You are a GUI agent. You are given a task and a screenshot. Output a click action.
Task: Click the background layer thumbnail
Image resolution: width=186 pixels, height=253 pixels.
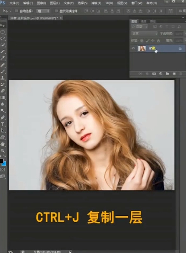pyautogui.click(x=142, y=48)
